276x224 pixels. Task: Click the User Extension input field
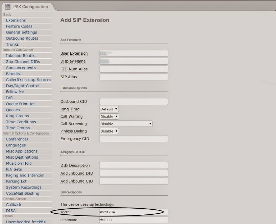tap(134, 53)
